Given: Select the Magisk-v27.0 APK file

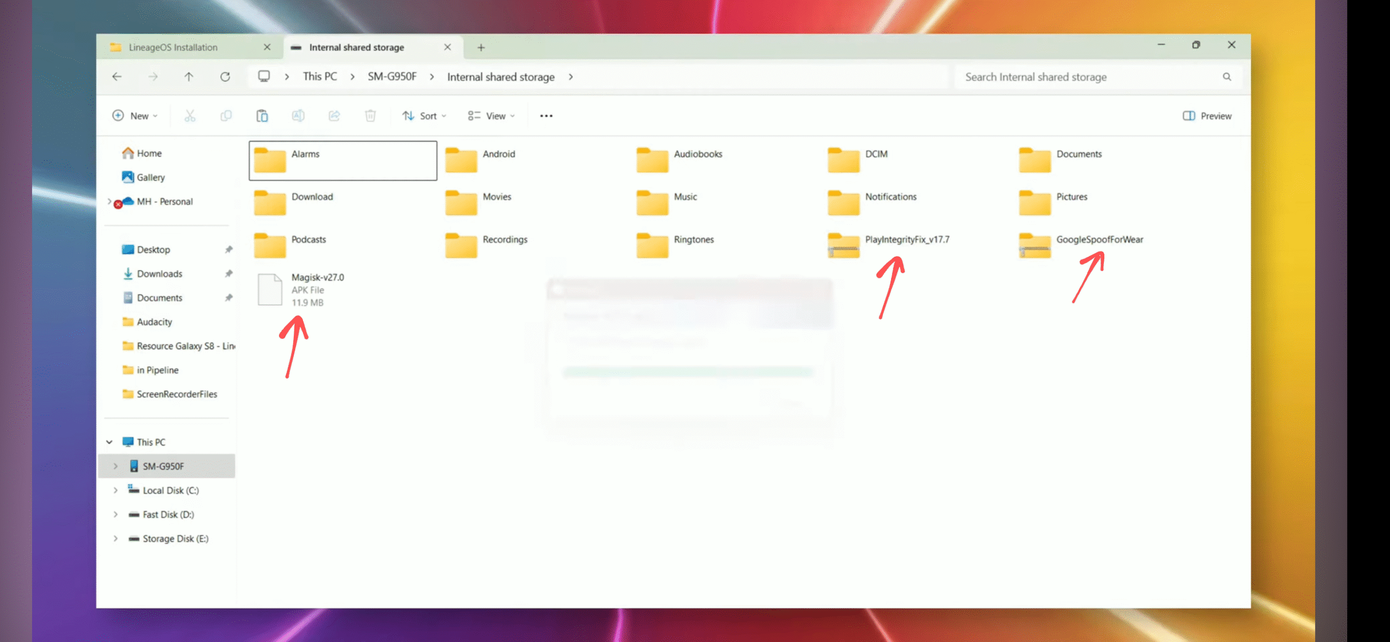Looking at the screenshot, I should pyautogui.click(x=317, y=278).
